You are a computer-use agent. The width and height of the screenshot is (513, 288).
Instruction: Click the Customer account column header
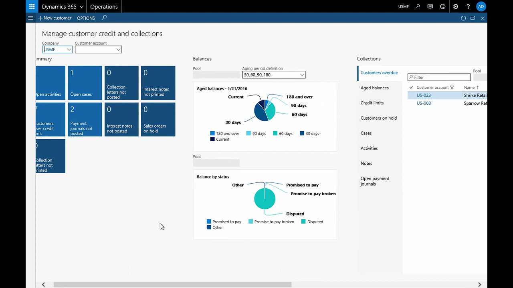(432, 88)
